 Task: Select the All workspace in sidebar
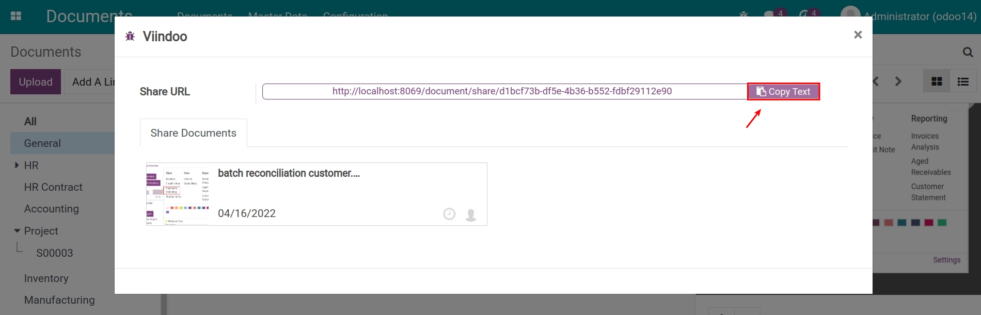[x=30, y=122]
